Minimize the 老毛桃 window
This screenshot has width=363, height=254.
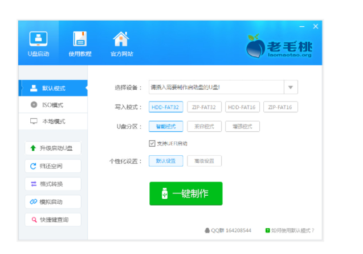[x=302, y=26]
